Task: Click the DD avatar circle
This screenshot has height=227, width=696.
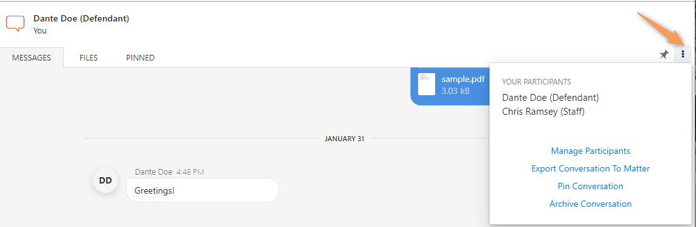Action: point(105,180)
